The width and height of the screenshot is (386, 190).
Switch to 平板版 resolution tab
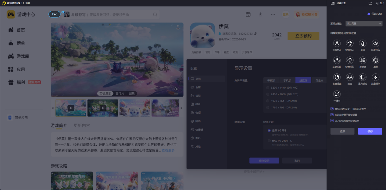[271, 80]
